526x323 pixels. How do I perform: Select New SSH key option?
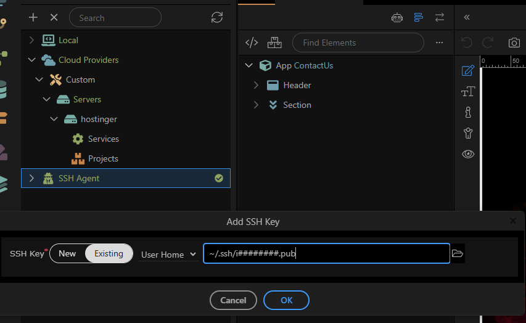click(67, 253)
